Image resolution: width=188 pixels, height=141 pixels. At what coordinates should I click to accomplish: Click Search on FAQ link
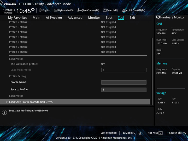pos(178,133)
